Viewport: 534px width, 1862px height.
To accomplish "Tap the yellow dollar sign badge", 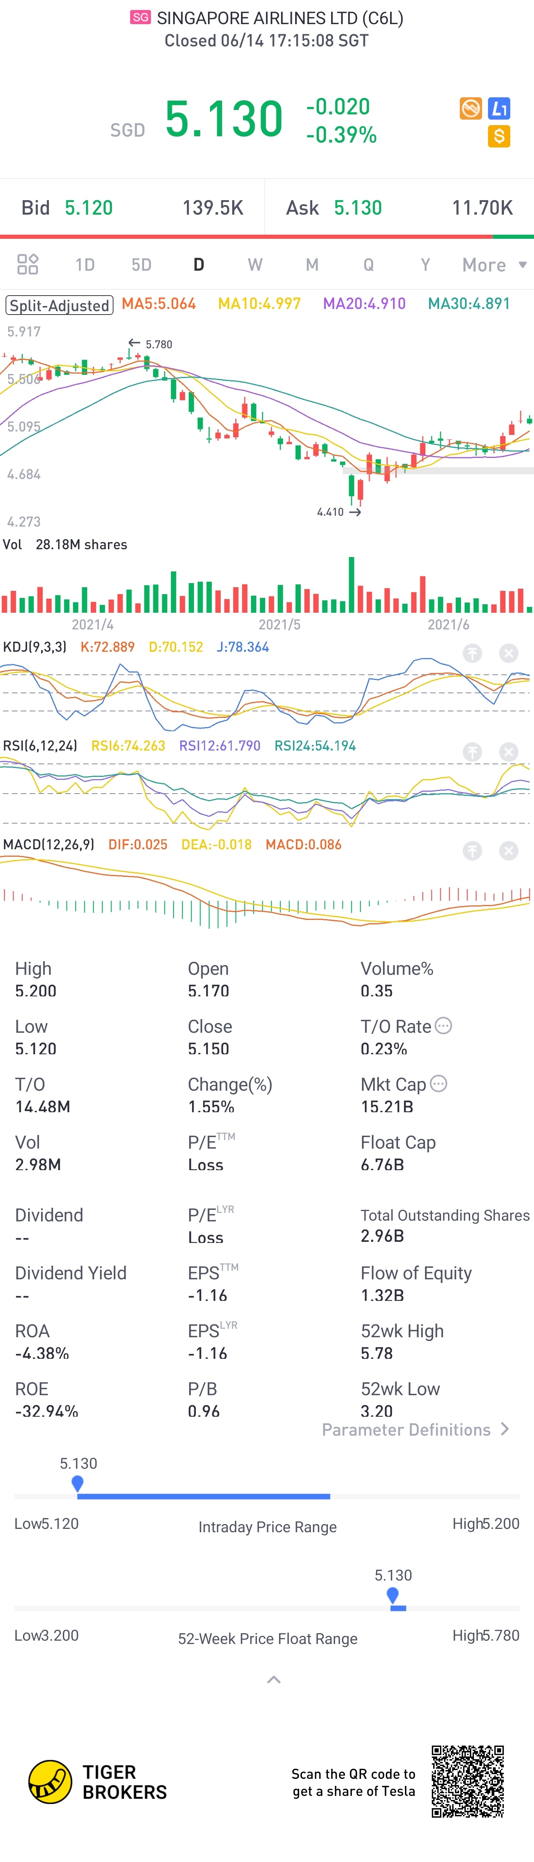I will (499, 136).
